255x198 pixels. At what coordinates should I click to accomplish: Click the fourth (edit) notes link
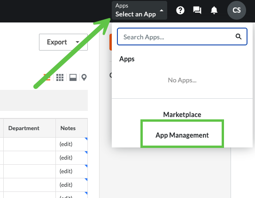(x=66, y=185)
